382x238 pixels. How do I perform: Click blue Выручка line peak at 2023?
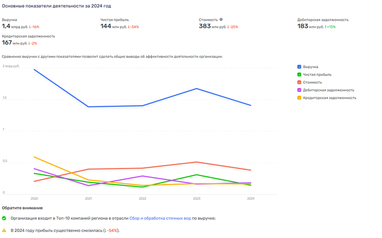coord(196,88)
